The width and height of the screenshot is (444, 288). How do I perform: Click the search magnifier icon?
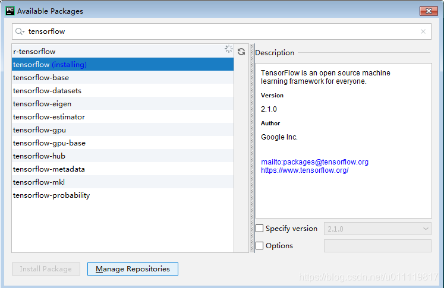[20, 31]
